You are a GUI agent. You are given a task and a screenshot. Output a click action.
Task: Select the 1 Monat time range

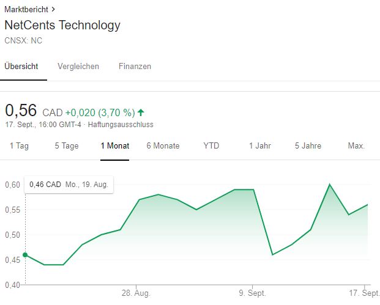click(x=114, y=146)
